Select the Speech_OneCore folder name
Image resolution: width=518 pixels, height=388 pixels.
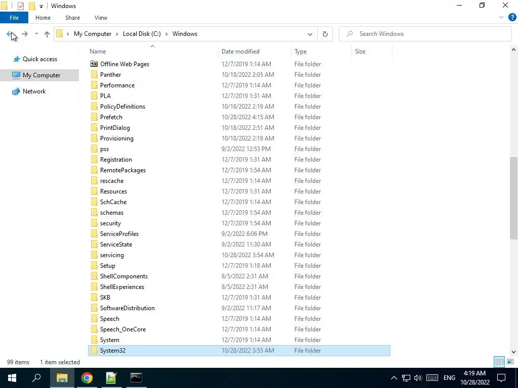click(123, 329)
